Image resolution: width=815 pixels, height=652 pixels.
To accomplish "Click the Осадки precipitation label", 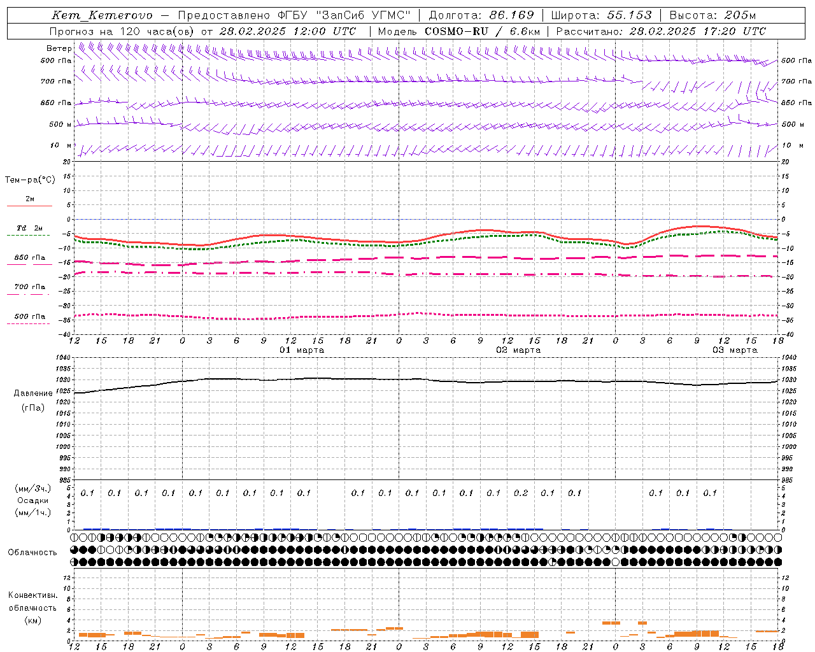I will (33, 500).
